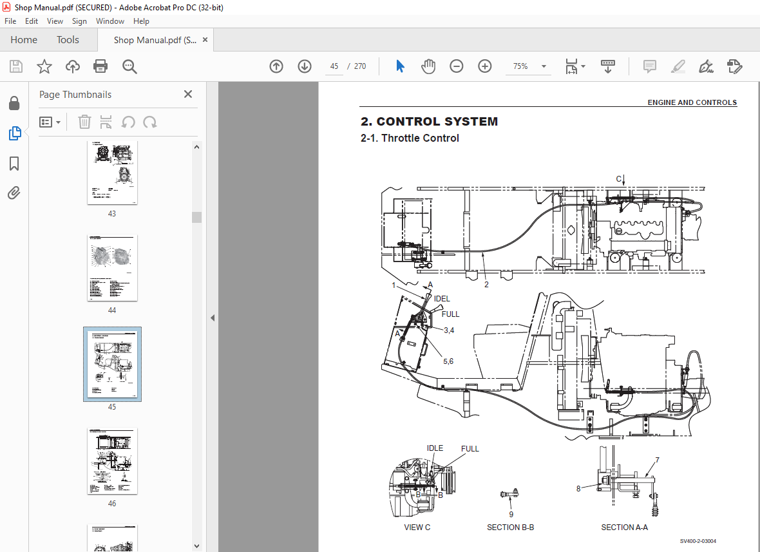Go to next page arrow

click(305, 66)
